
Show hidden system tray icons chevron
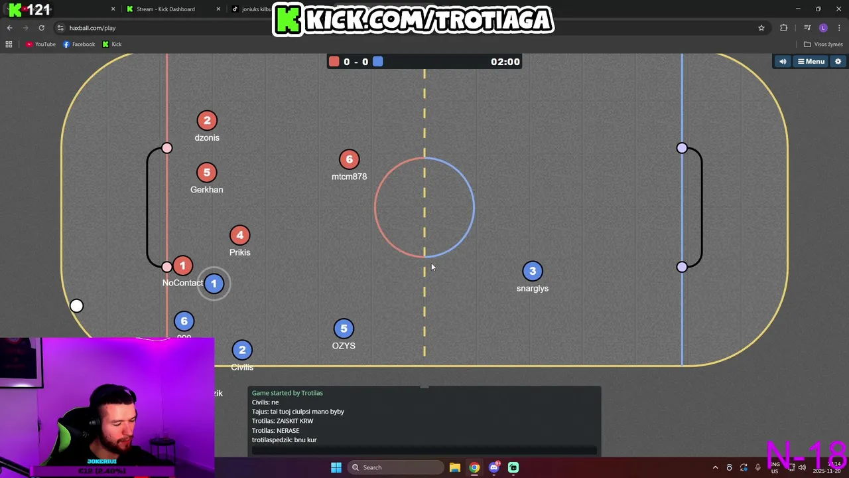click(x=715, y=467)
